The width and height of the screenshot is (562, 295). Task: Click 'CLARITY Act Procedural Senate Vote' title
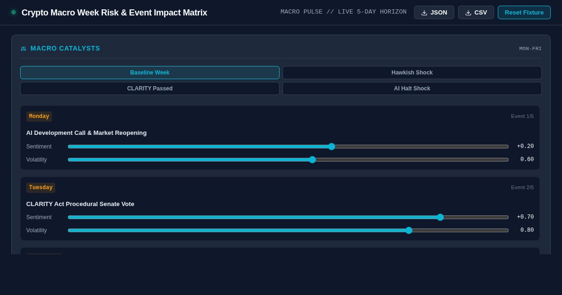[x=80, y=204]
